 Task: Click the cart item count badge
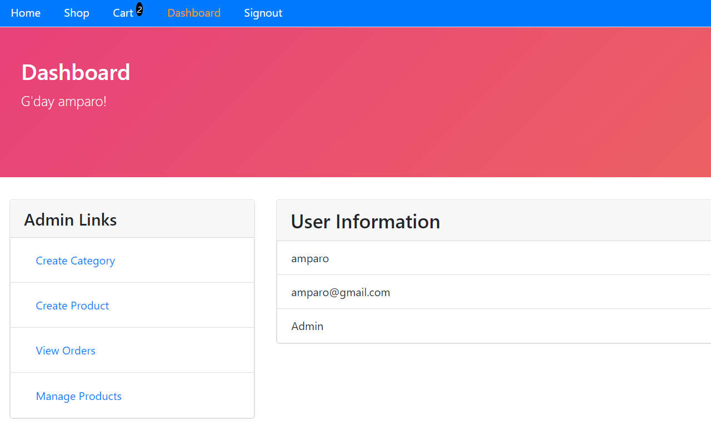(x=139, y=9)
